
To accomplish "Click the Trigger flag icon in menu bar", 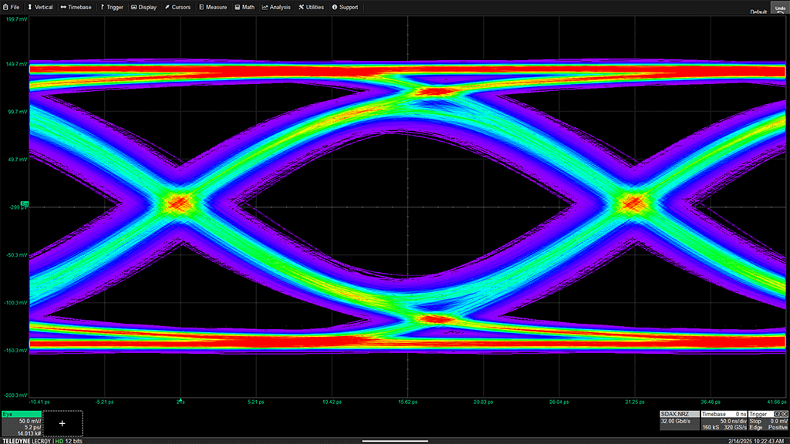I will click(x=102, y=7).
